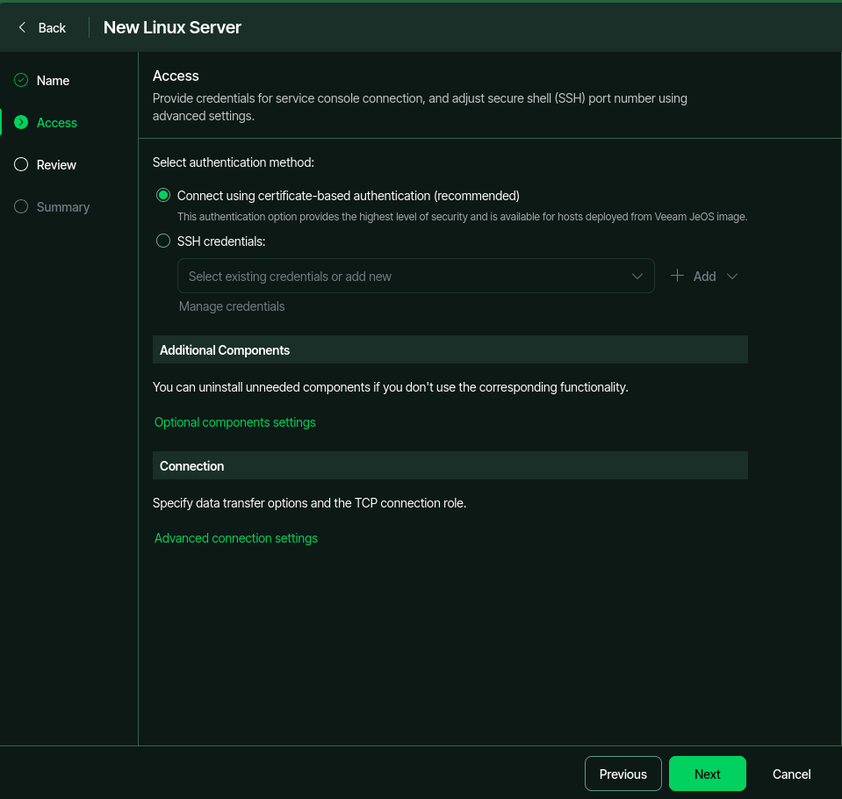Viewport: 842px width, 799px height.
Task: Click the Additional Components section header
Action: tap(450, 349)
